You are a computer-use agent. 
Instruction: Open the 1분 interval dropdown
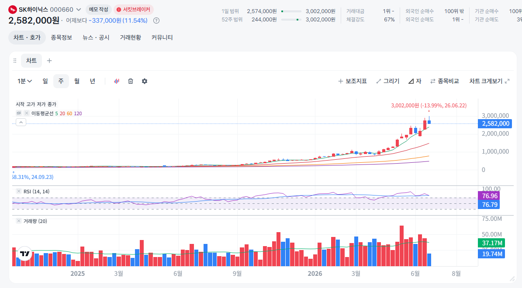pos(24,81)
